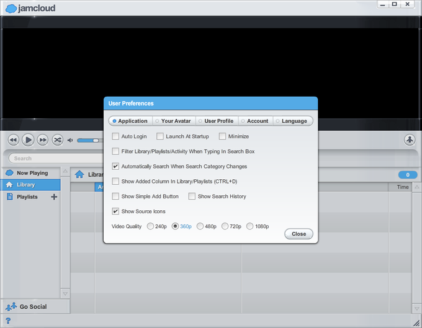This screenshot has height=328, width=422.
Task: Enable the Auto Login checkbox
Action: 115,136
